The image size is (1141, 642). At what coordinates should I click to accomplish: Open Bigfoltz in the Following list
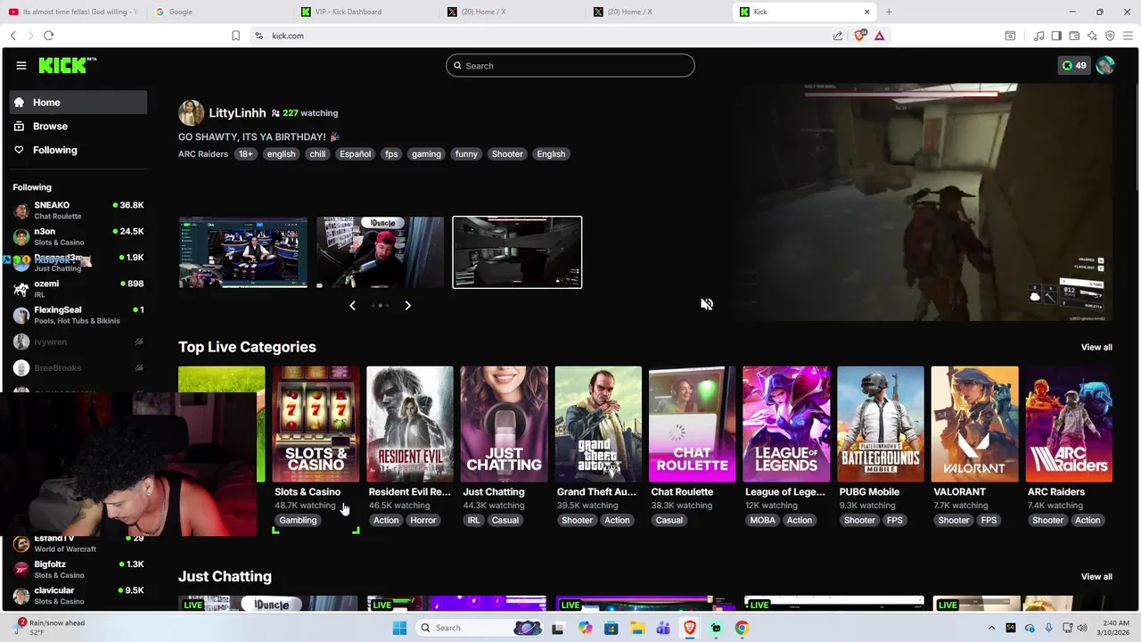point(78,570)
